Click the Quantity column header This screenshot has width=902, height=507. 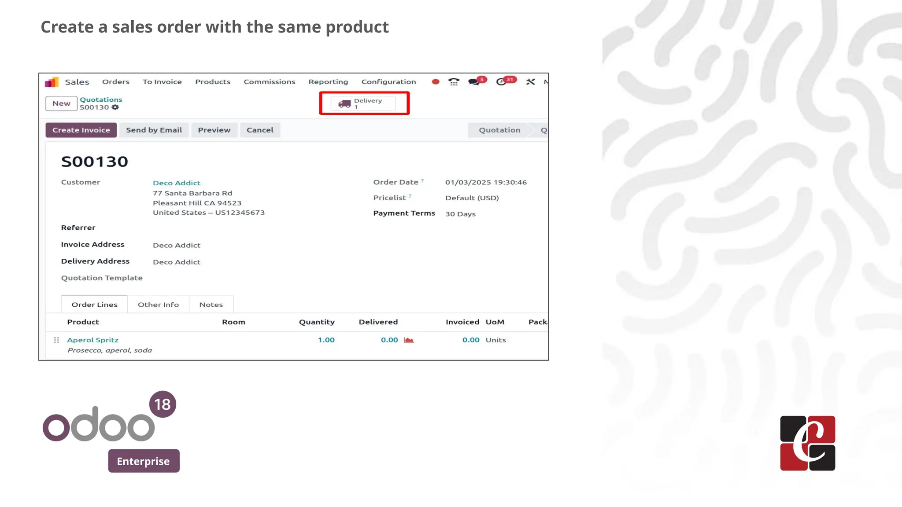point(317,322)
